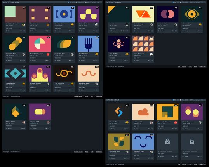Open Tips & Tricks link in top-left footer
Screen dimensions: 209x167
coord(78,96)
